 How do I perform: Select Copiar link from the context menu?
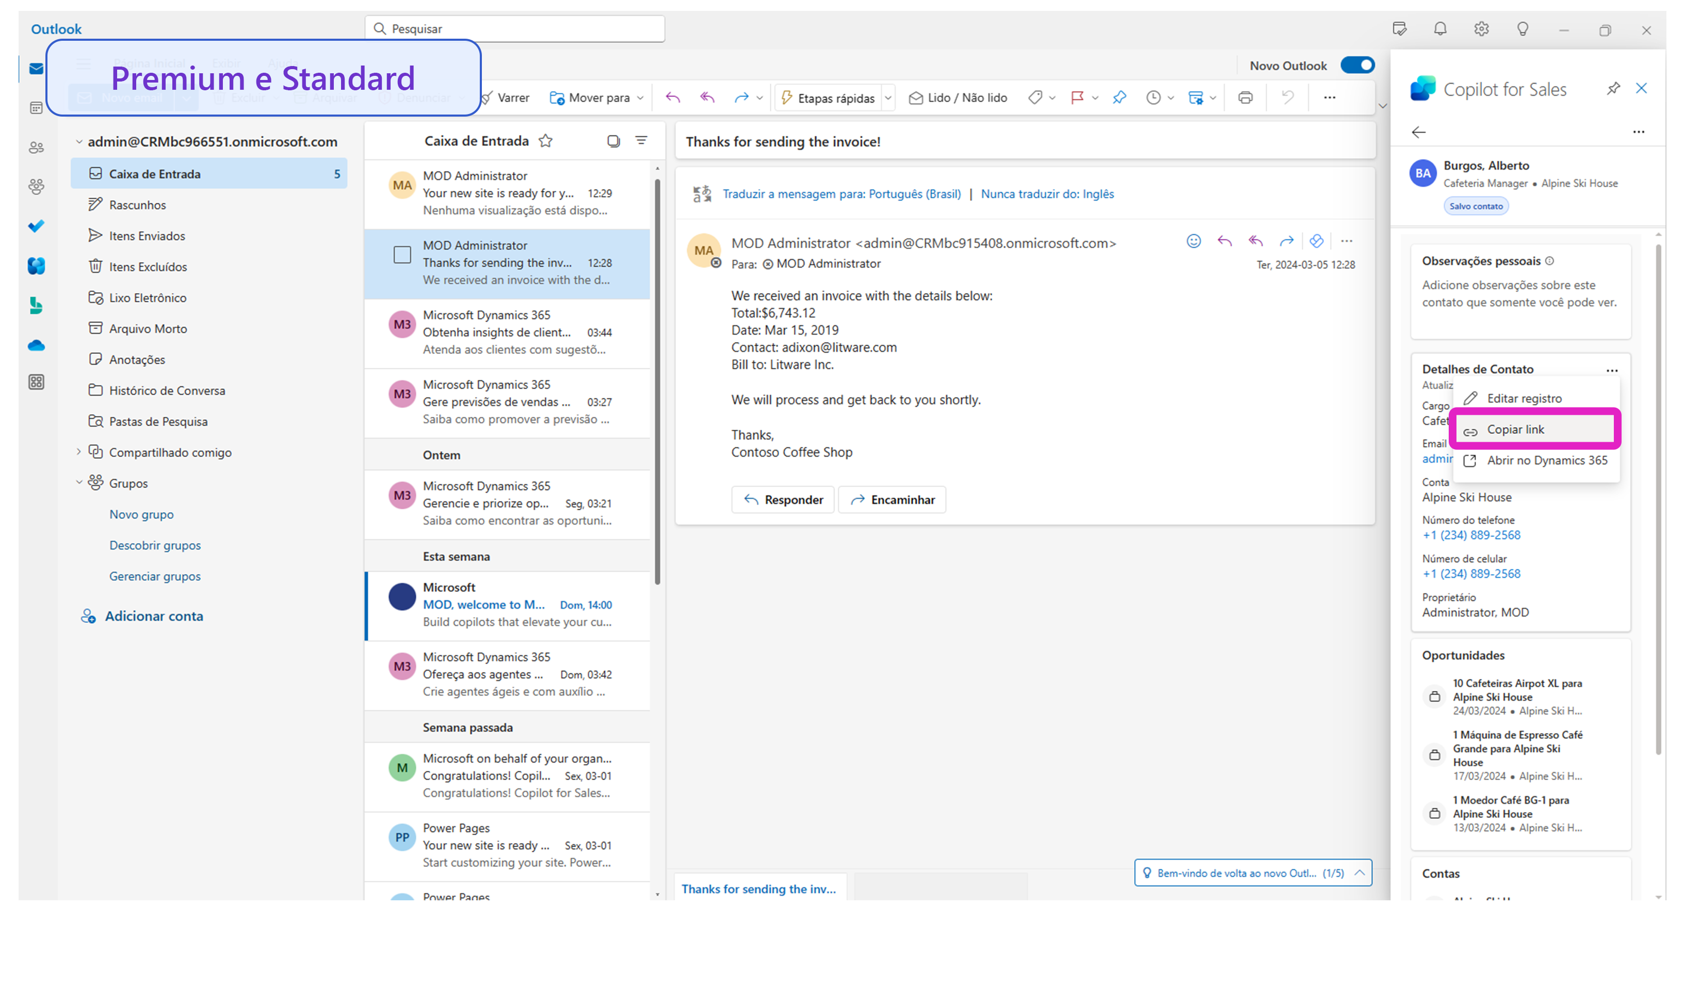pos(1515,430)
